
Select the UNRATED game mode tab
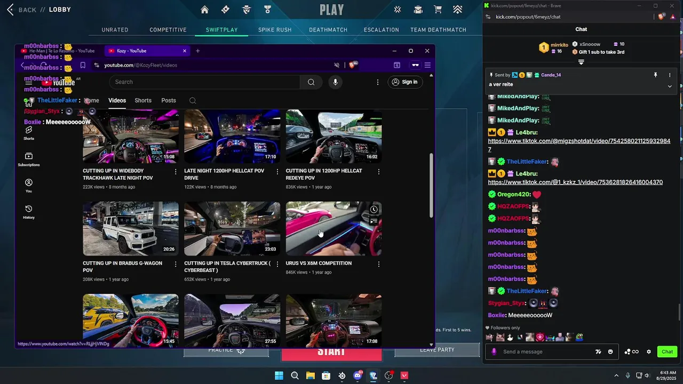click(115, 30)
